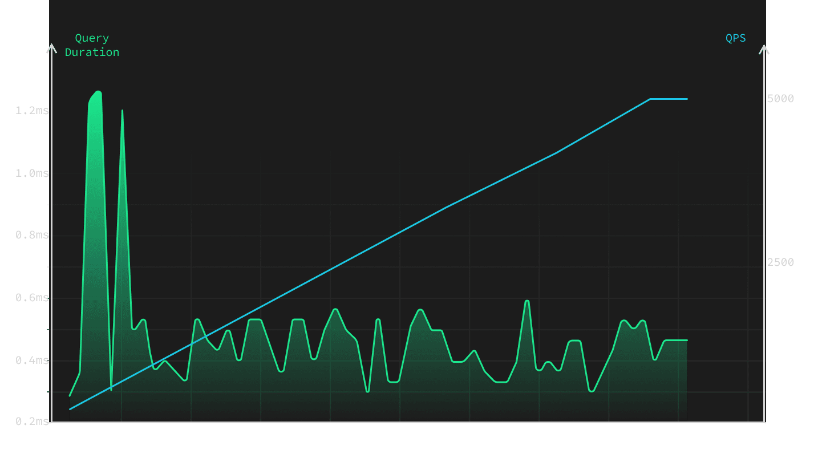Viewport: 814px width, 474px height.
Task: Click the starting point of the blue QPS line
Action: (70, 409)
